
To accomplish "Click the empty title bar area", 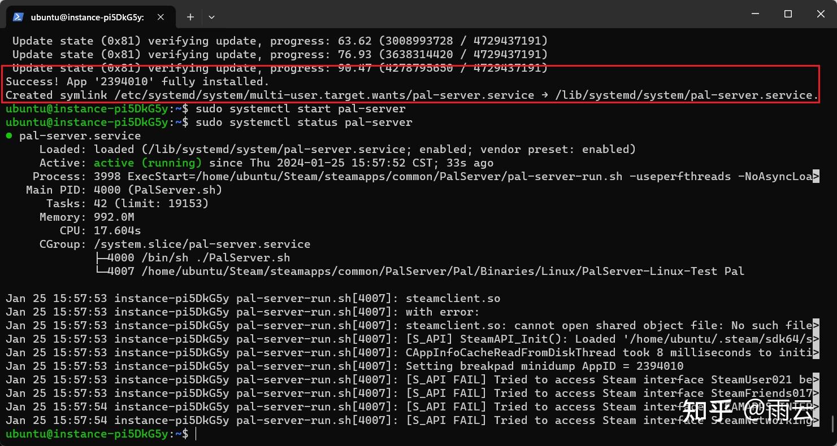I will (x=452, y=14).
